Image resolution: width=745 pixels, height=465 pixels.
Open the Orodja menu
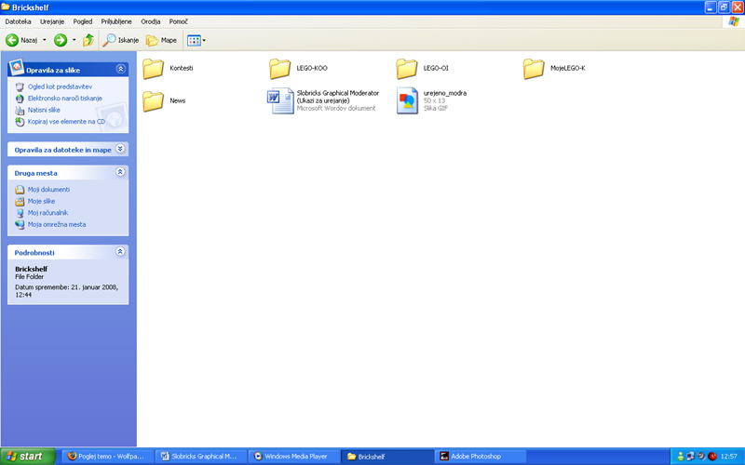pyautogui.click(x=151, y=21)
